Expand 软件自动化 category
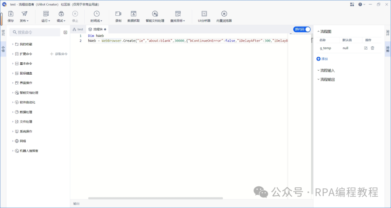 (13, 102)
